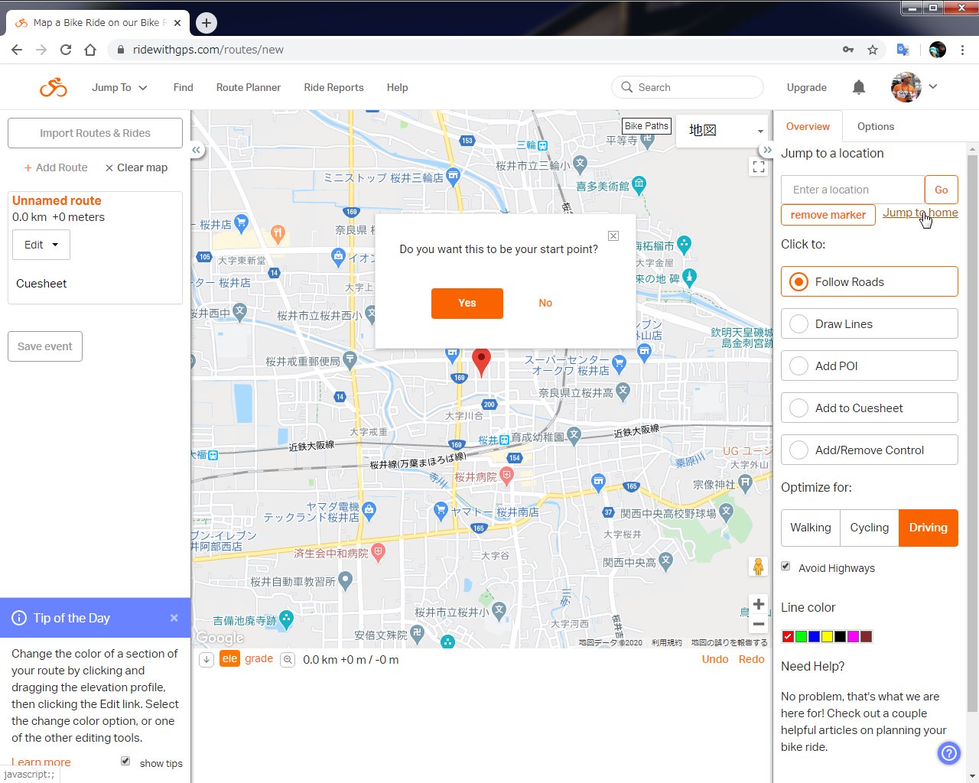Image resolution: width=979 pixels, height=783 pixels.
Task: Click the red map marker pin
Action: [x=481, y=362]
